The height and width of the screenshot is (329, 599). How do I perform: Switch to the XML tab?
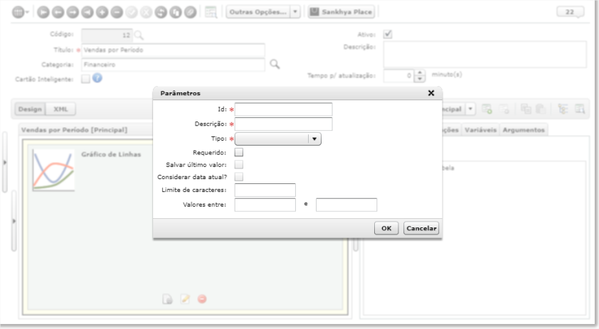click(60, 109)
